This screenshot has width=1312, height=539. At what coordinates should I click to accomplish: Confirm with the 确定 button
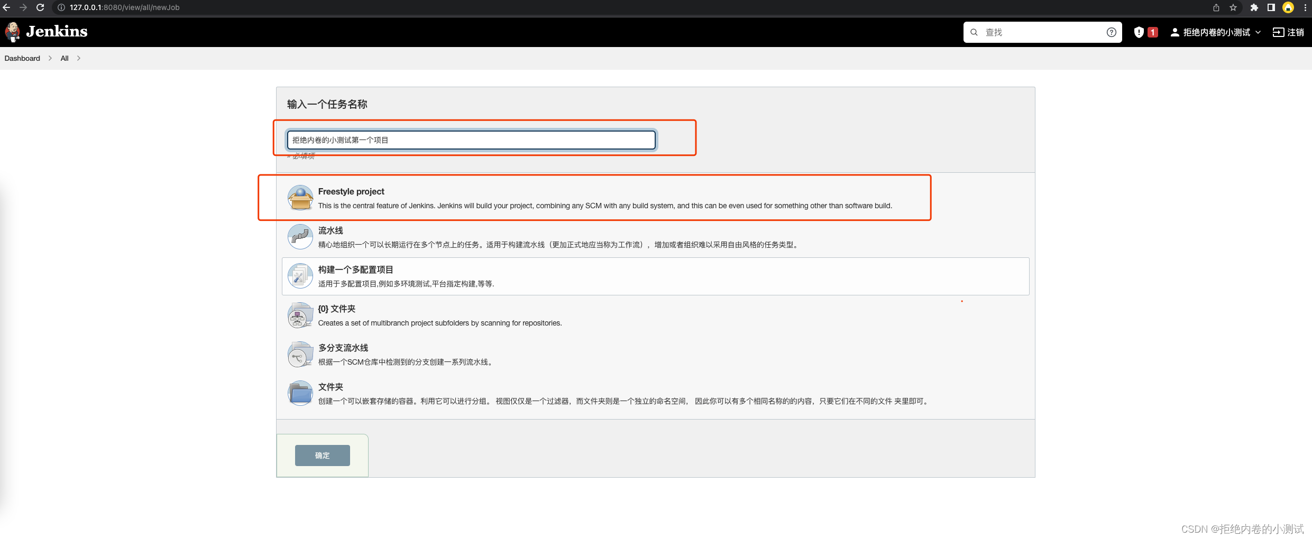tap(323, 456)
